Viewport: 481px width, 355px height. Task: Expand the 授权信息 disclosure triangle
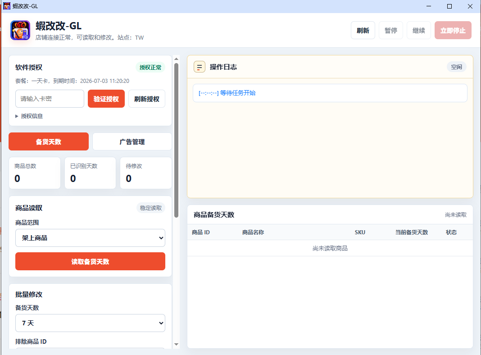point(17,116)
